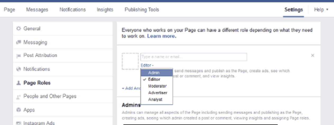Select the checked Editor role option
Image resolution: width=334 pixels, height=125 pixels.
click(x=157, y=79)
